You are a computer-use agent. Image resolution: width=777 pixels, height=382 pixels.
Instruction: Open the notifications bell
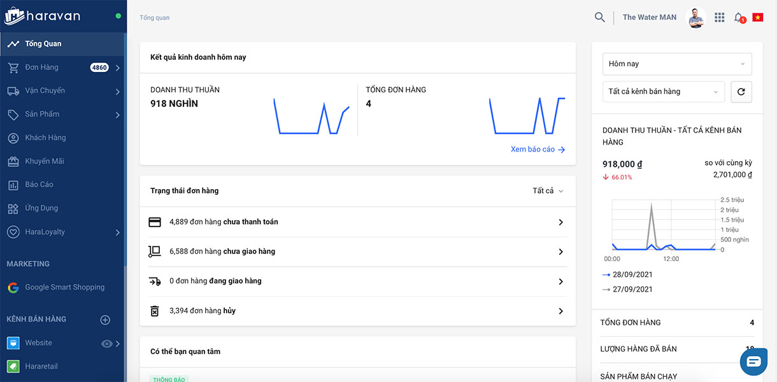pos(738,18)
